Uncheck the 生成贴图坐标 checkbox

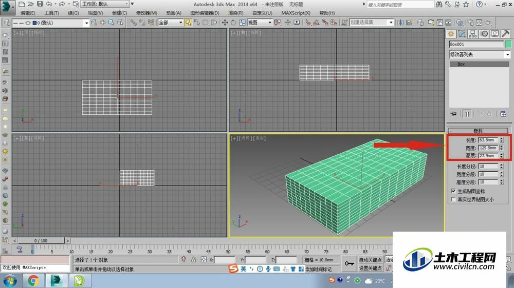tap(454, 191)
